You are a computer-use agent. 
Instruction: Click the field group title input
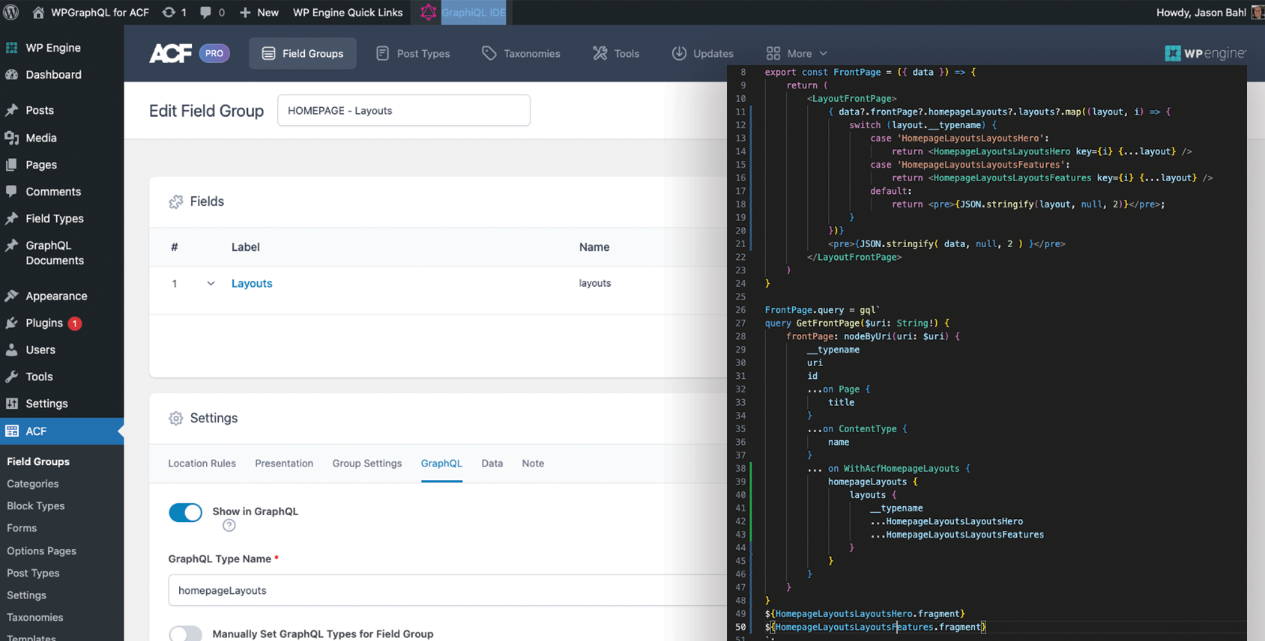(x=403, y=111)
